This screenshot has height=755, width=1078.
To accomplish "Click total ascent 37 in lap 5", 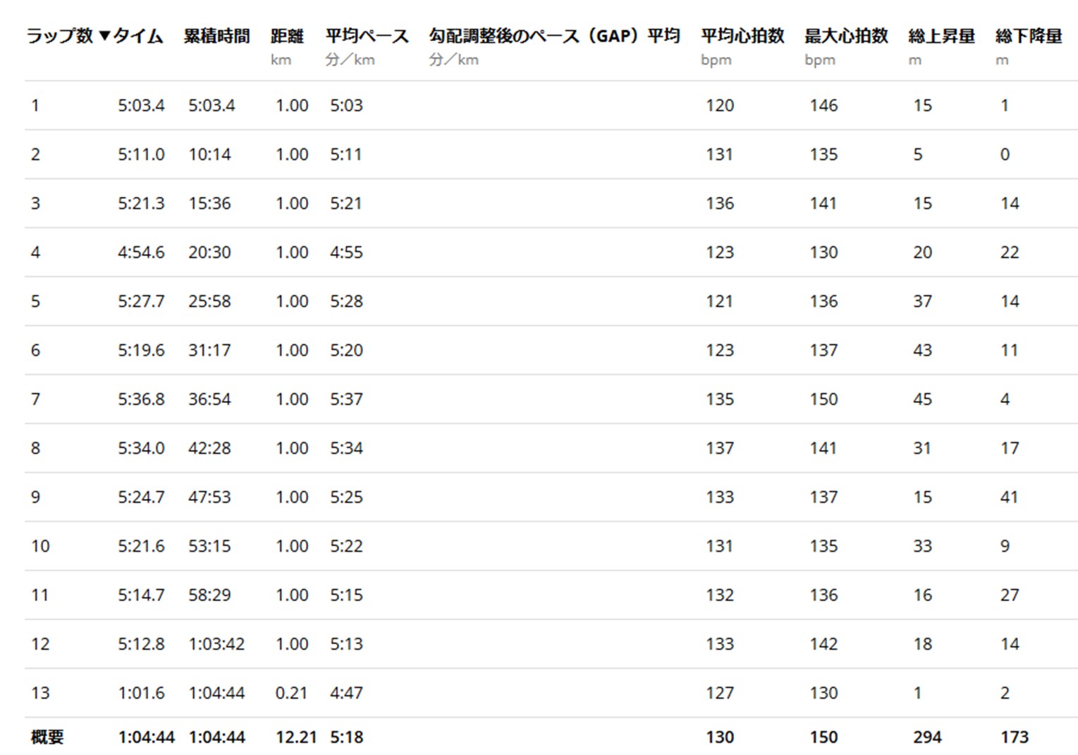I will click(922, 301).
